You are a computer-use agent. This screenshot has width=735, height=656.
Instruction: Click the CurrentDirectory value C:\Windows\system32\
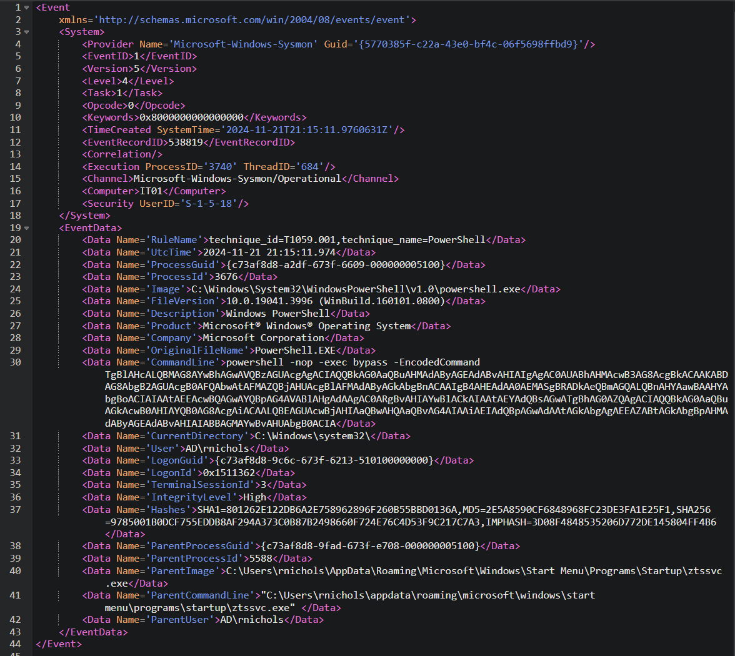312,436
